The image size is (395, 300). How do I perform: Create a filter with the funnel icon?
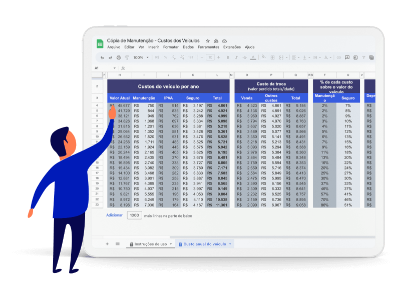pos(364,57)
